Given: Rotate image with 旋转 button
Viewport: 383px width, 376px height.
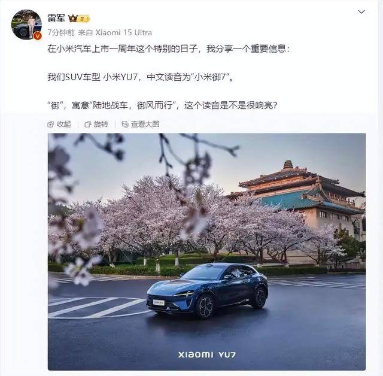Looking at the screenshot, I should [x=96, y=125].
